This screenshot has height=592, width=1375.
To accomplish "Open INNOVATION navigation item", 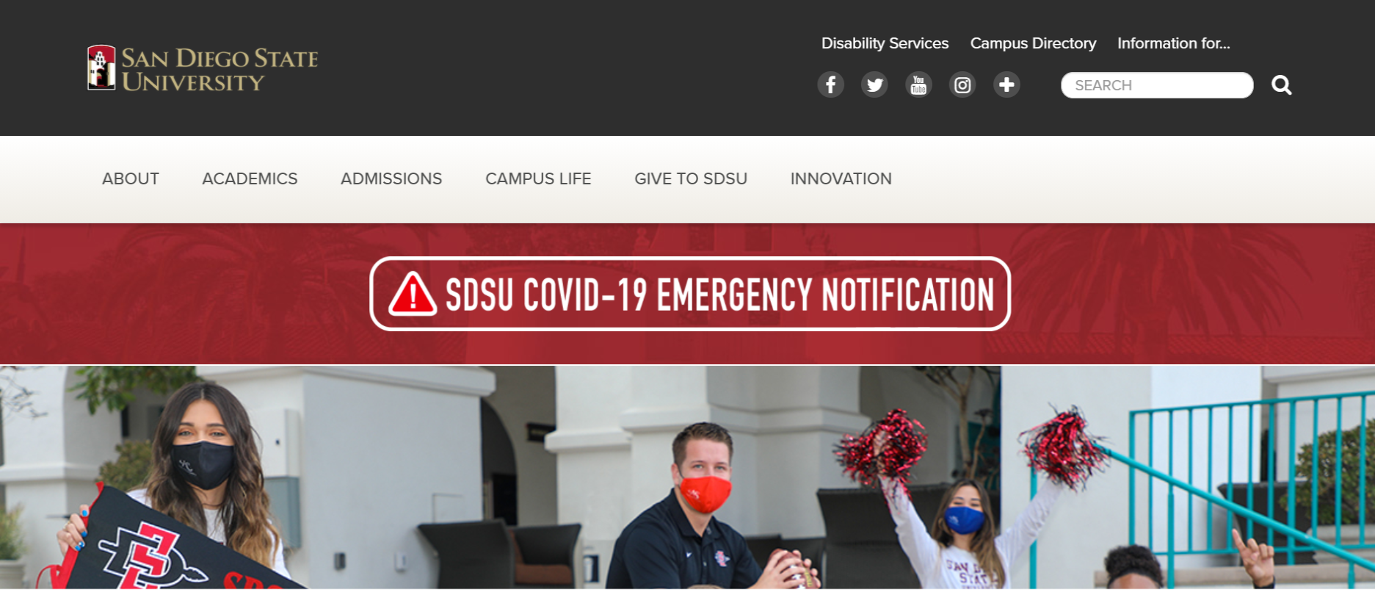I will coord(841,178).
